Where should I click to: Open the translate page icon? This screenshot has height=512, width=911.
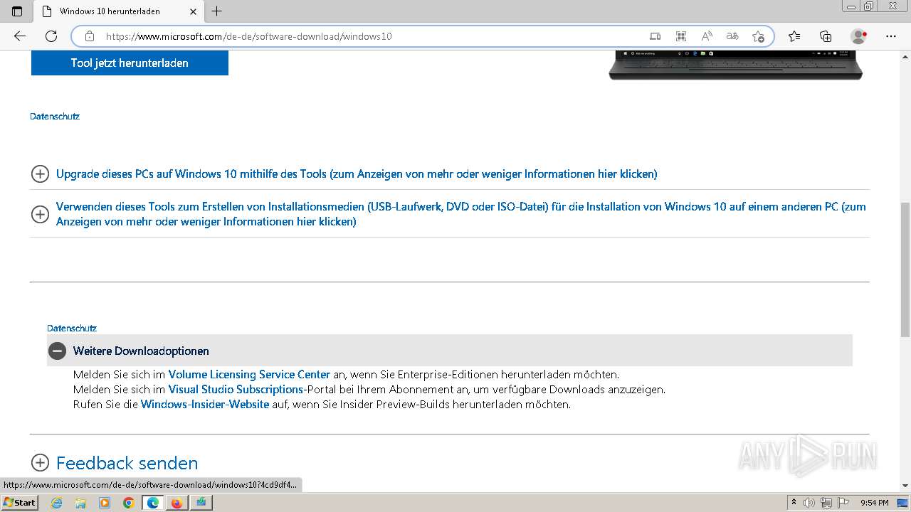click(732, 36)
